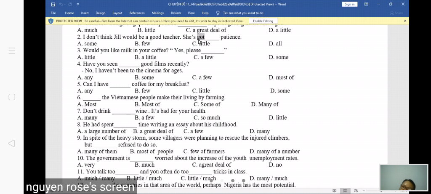Click answer 'A. very' under question 10
Image resolution: width=431 pixels, height=194 pixels.
click(86, 165)
